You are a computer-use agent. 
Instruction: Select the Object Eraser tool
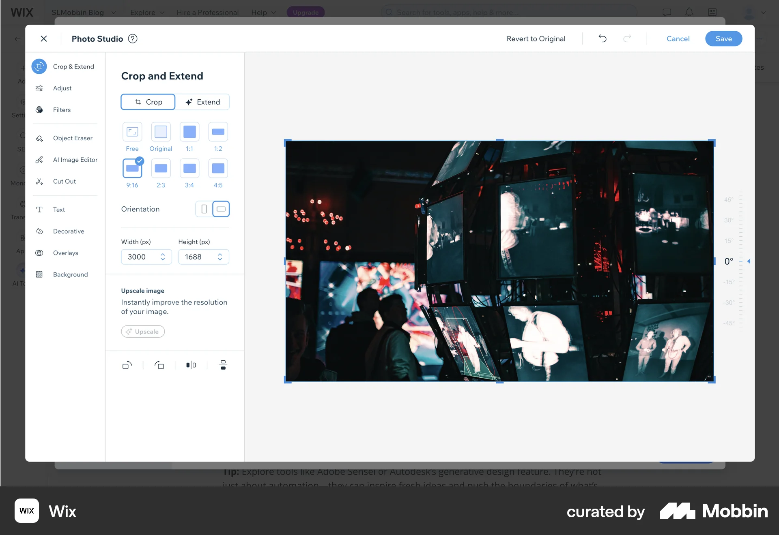tap(72, 138)
